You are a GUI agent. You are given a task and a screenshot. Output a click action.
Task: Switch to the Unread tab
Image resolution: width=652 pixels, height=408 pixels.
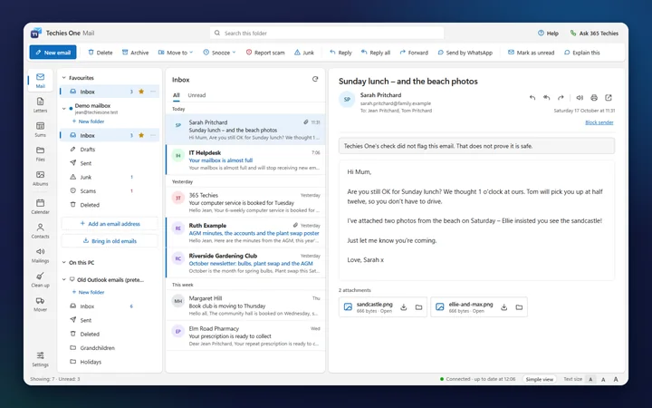tap(197, 95)
